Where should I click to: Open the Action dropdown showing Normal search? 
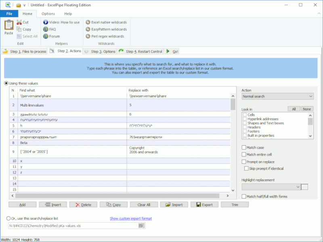click(x=277, y=96)
